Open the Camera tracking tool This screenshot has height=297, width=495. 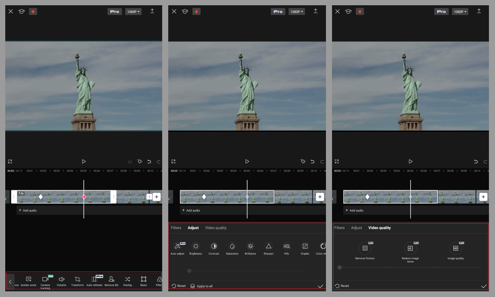pos(45,282)
